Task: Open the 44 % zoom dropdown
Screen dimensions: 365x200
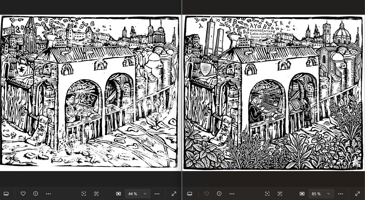Action: (x=137, y=194)
